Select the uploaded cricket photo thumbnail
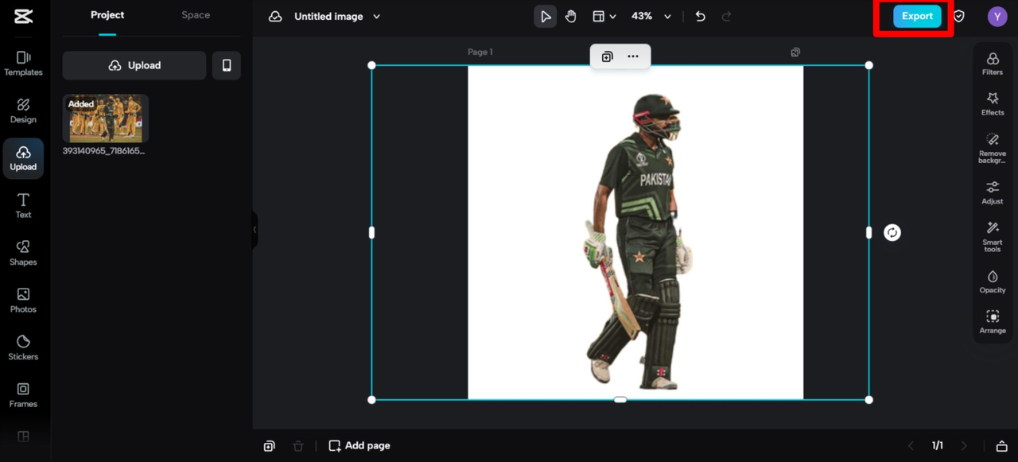1018x462 pixels. pyautogui.click(x=106, y=118)
